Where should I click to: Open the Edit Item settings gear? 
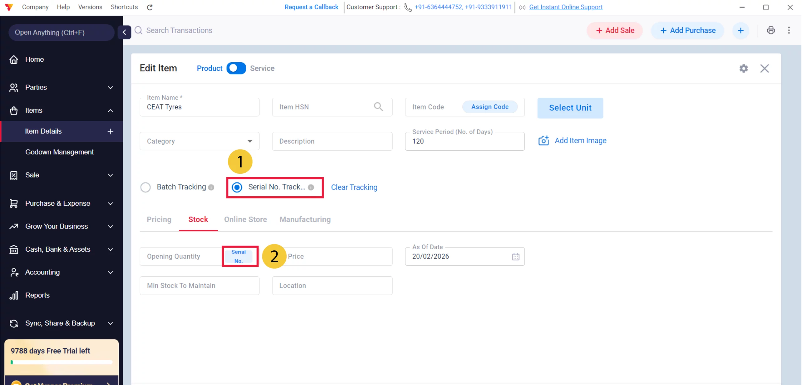click(x=743, y=68)
